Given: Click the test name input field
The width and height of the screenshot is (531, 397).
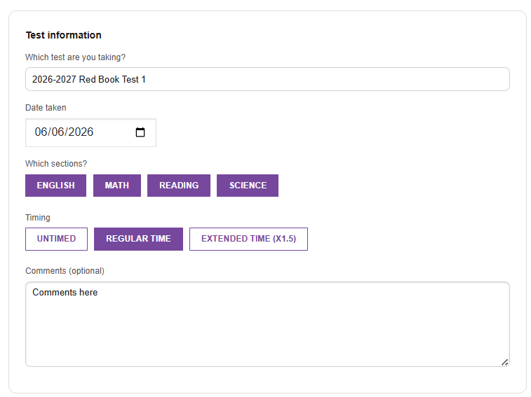Looking at the screenshot, I should 267,79.
